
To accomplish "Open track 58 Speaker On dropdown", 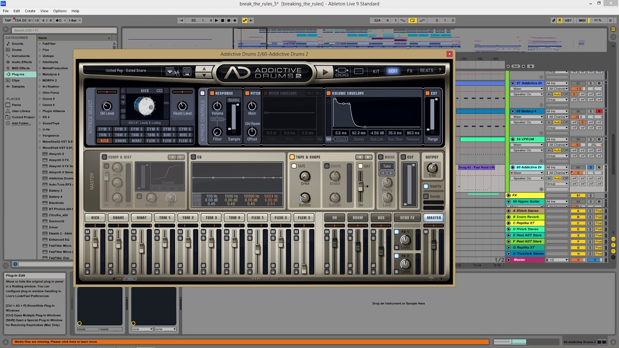I will coord(527,122).
